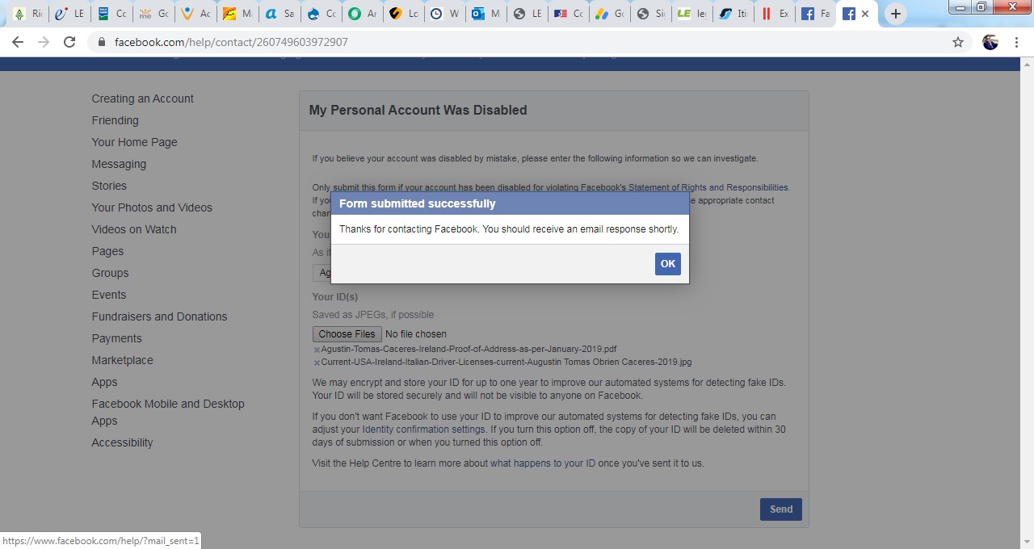This screenshot has width=1034, height=549.
Task: Close the active Facebook tab
Action: (866, 14)
